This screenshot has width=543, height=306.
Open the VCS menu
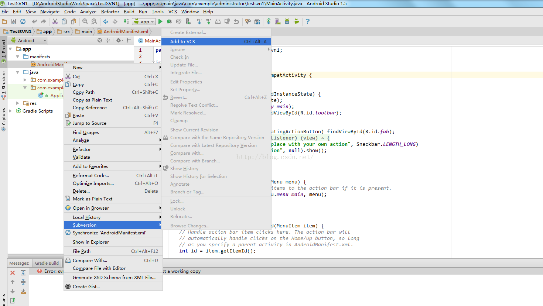pyautogui.click(x=173, y=11)
